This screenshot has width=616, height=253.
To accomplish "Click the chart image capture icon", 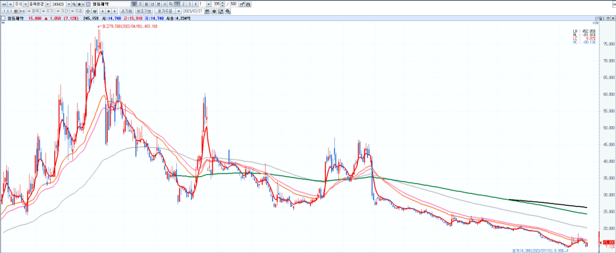I will tap(220, 11).
